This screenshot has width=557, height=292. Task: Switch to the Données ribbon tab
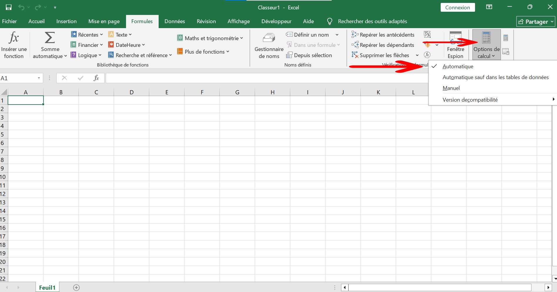tap(175, 21)
